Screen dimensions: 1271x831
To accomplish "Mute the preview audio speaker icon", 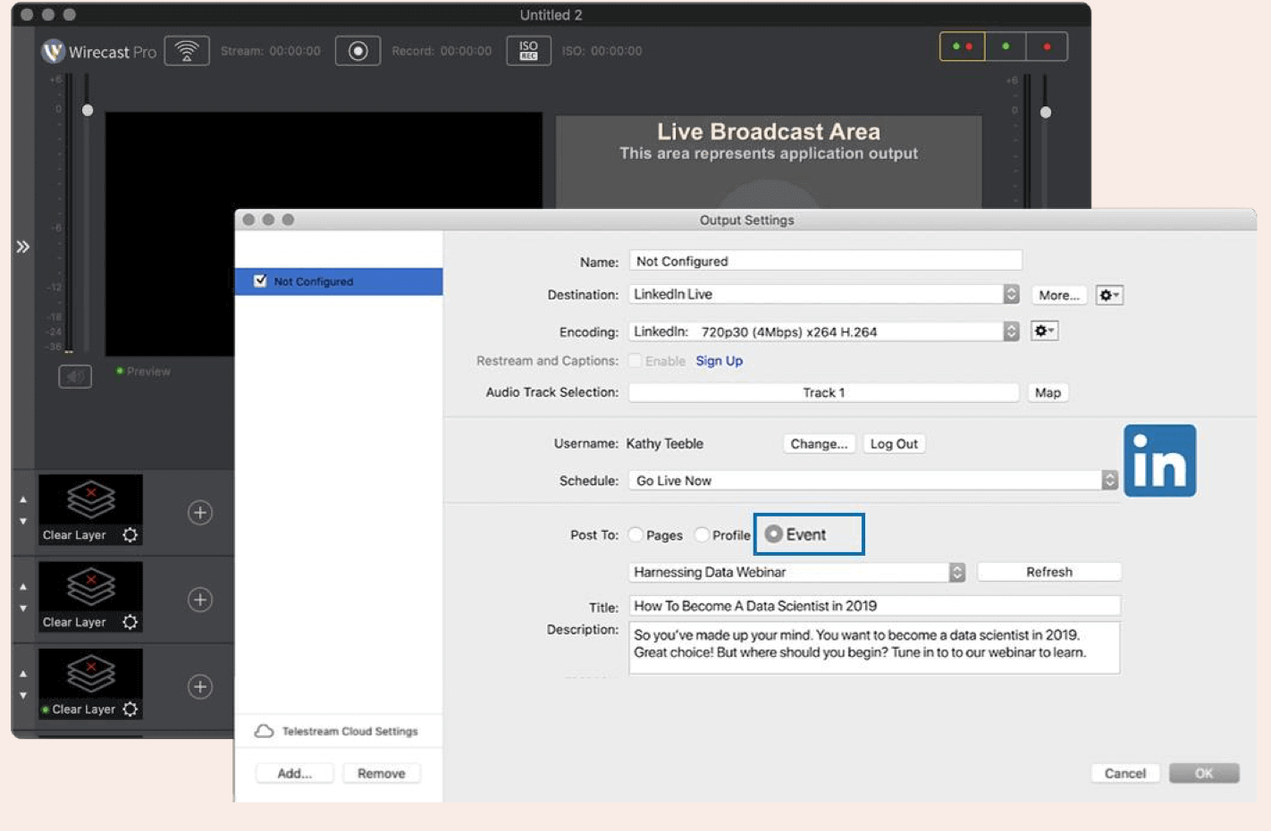I will [x=75, y=376].
